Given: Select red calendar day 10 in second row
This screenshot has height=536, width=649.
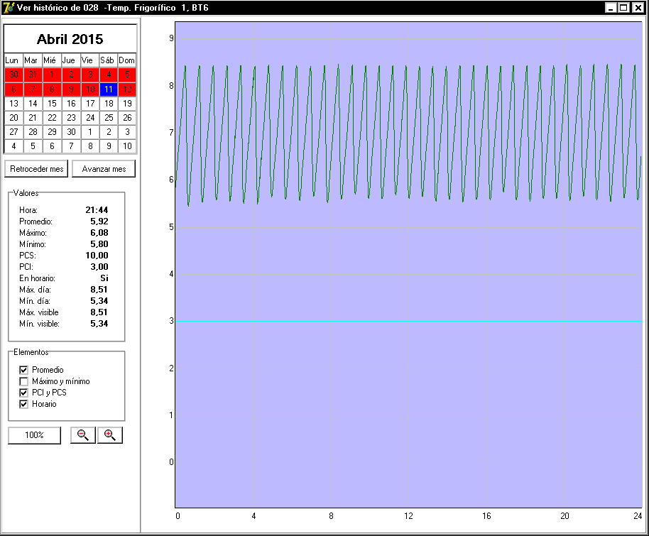Looking at the screenshot, I should (90, 89).
